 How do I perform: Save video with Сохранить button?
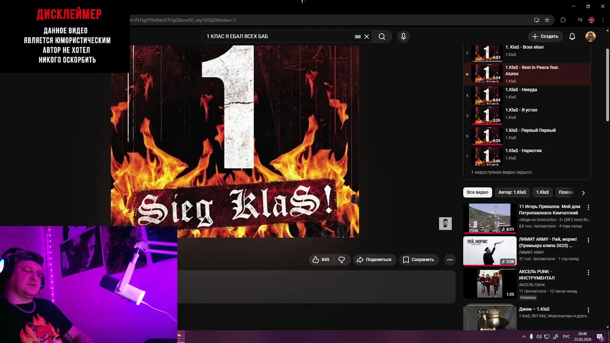[x=418, y=260]
